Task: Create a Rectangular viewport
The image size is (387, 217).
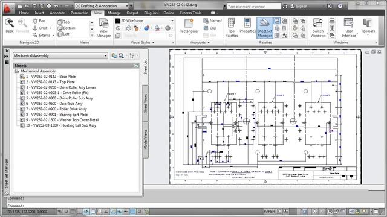Action: point(189,26)
